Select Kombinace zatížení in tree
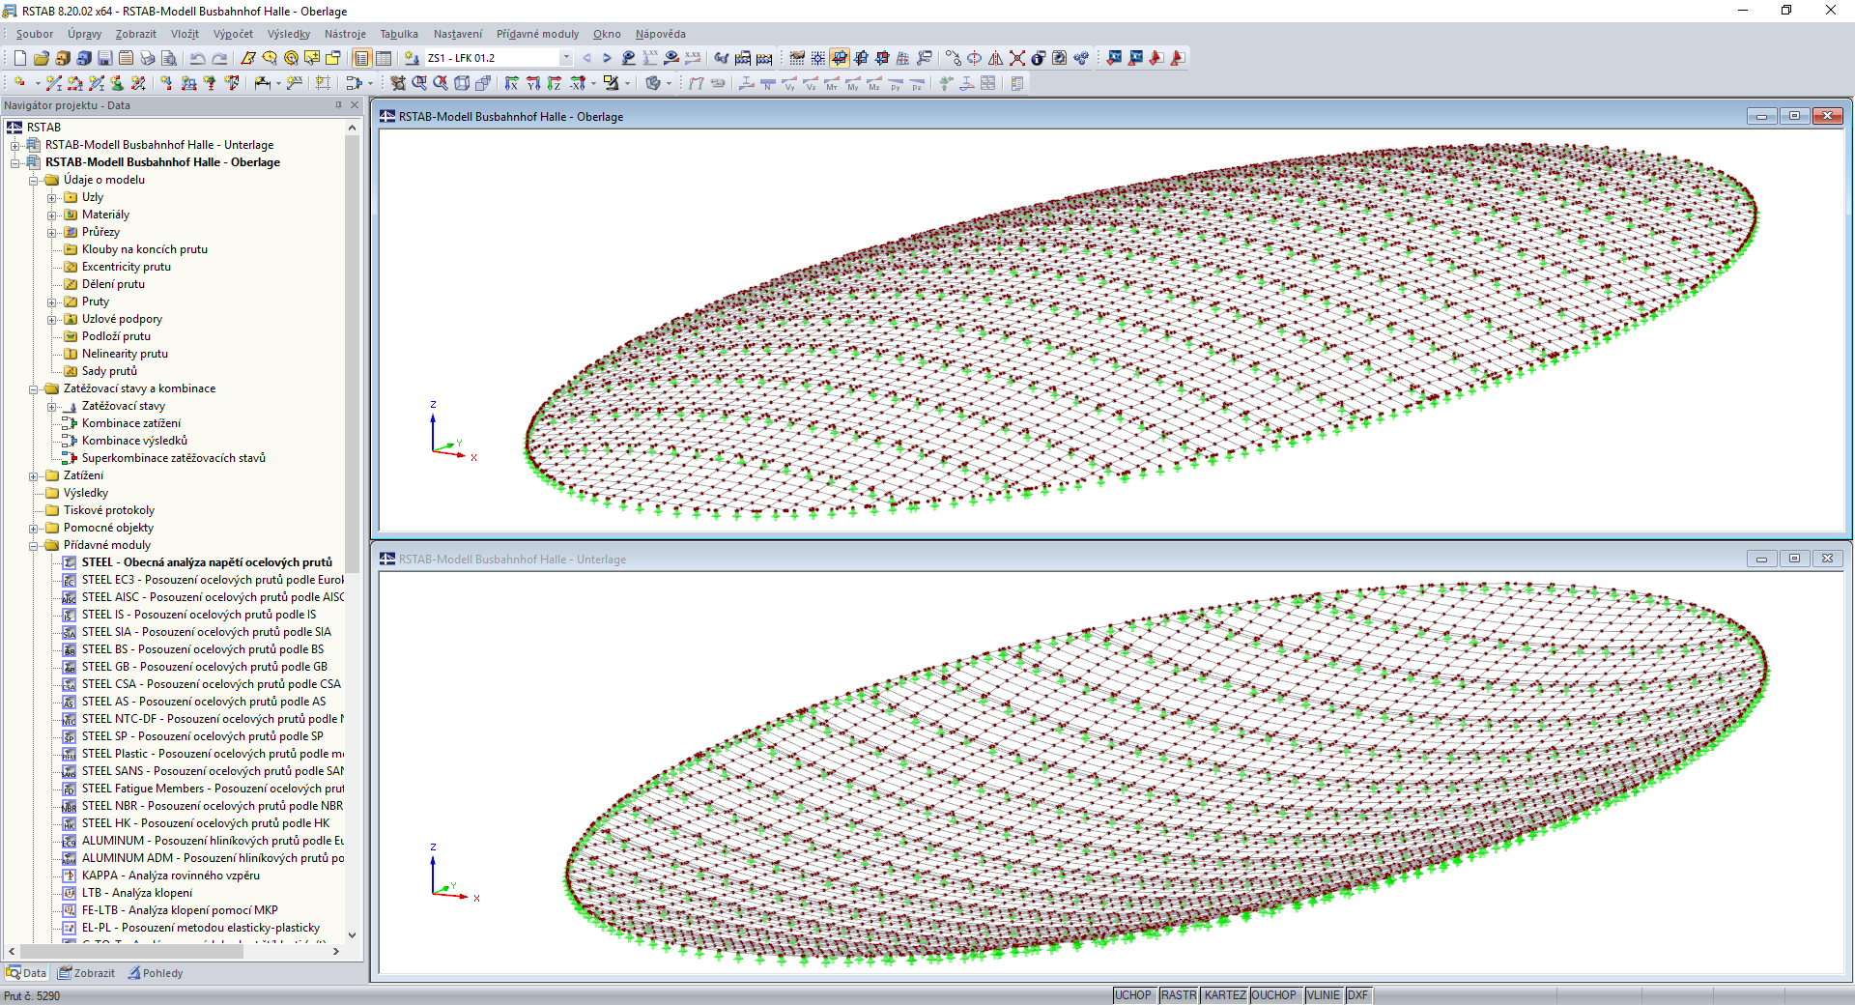 tap(131, 423)
